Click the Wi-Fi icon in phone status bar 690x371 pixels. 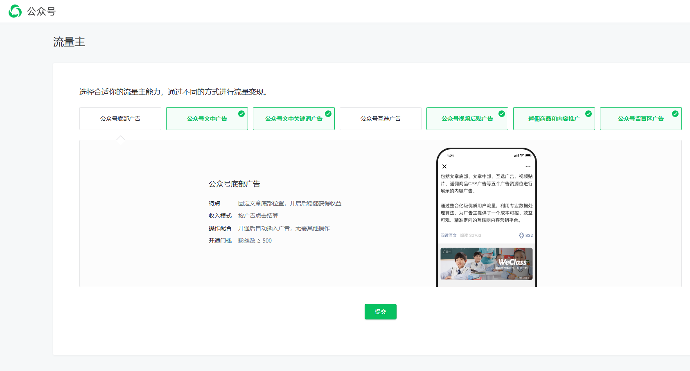(522, 155)
